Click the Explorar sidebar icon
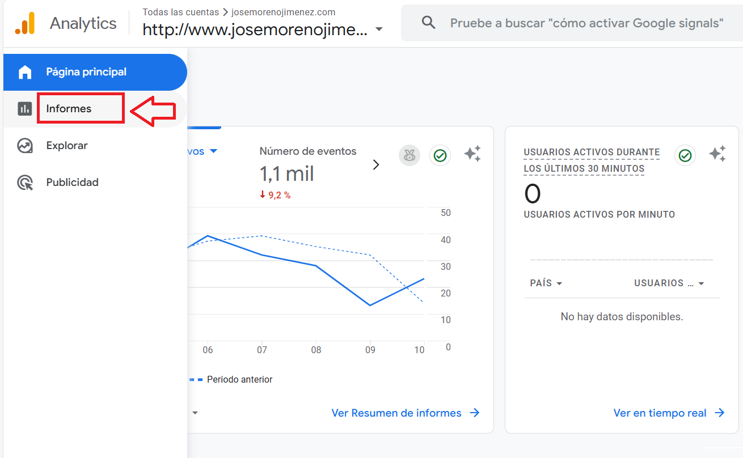The height and width of the screenshot is (458, 743). click(25, 146)
